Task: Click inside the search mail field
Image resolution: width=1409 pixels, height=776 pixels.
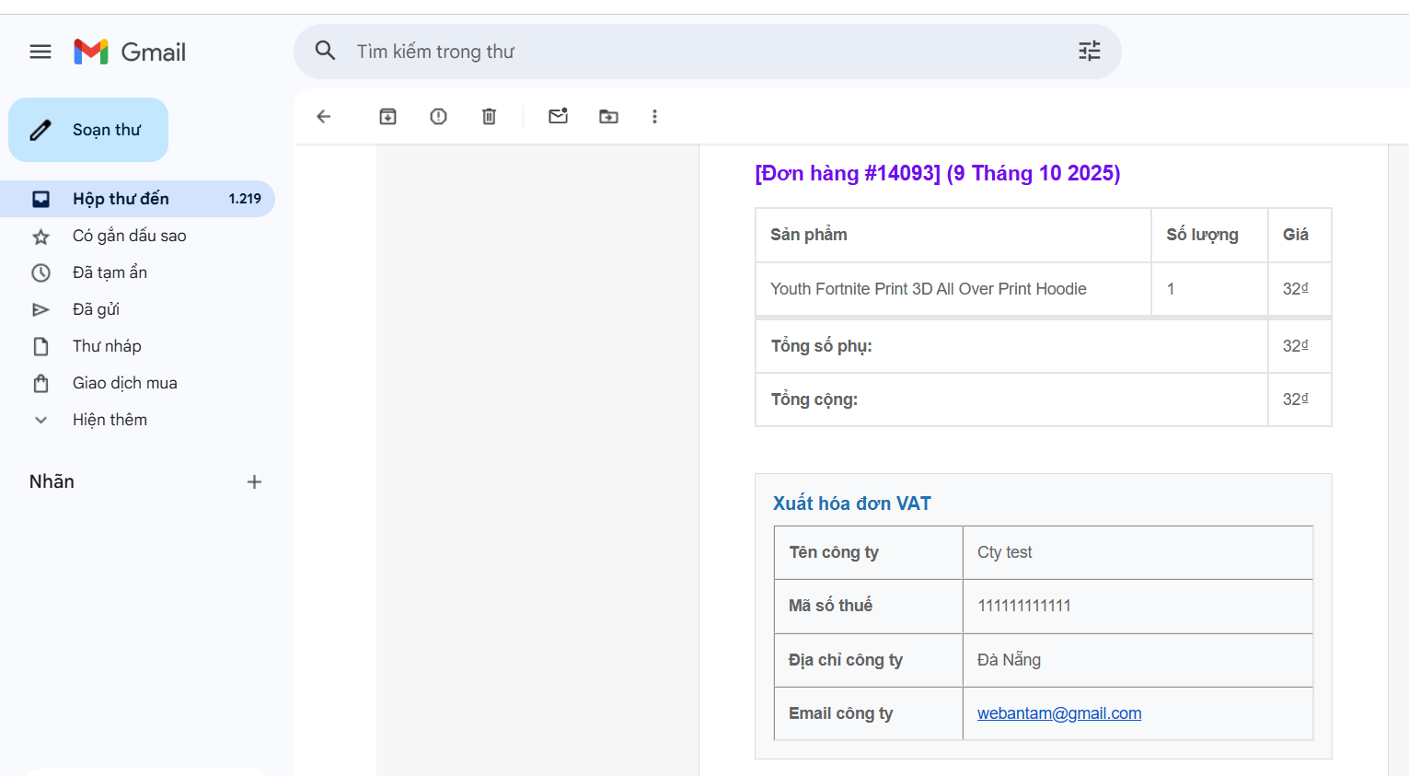Action: 644,52
